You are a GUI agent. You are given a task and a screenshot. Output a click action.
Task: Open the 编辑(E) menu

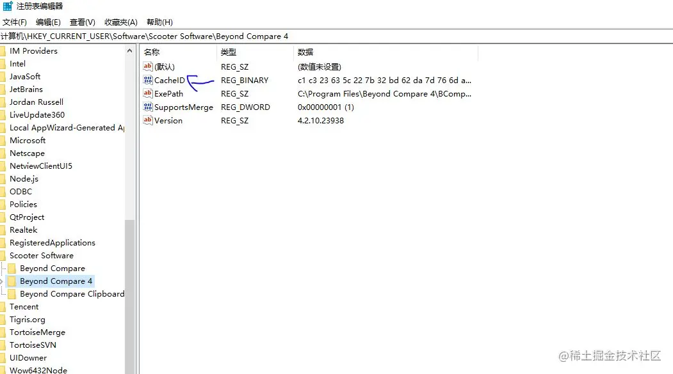click(48, 22)
